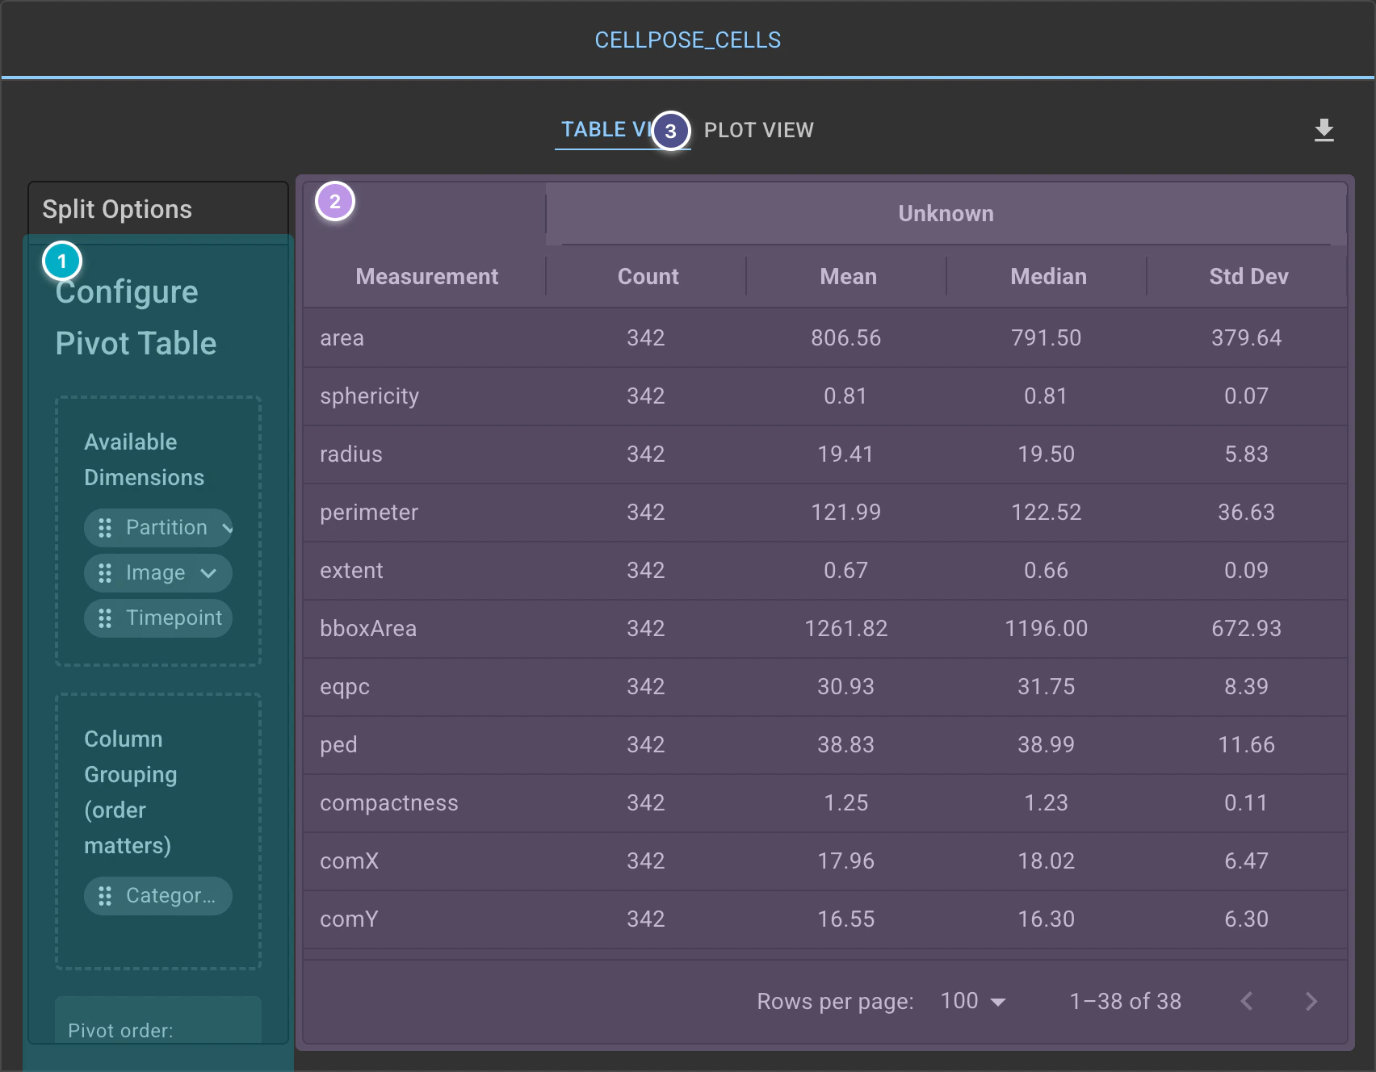Select the Table View tab

(x=622, y=130)
